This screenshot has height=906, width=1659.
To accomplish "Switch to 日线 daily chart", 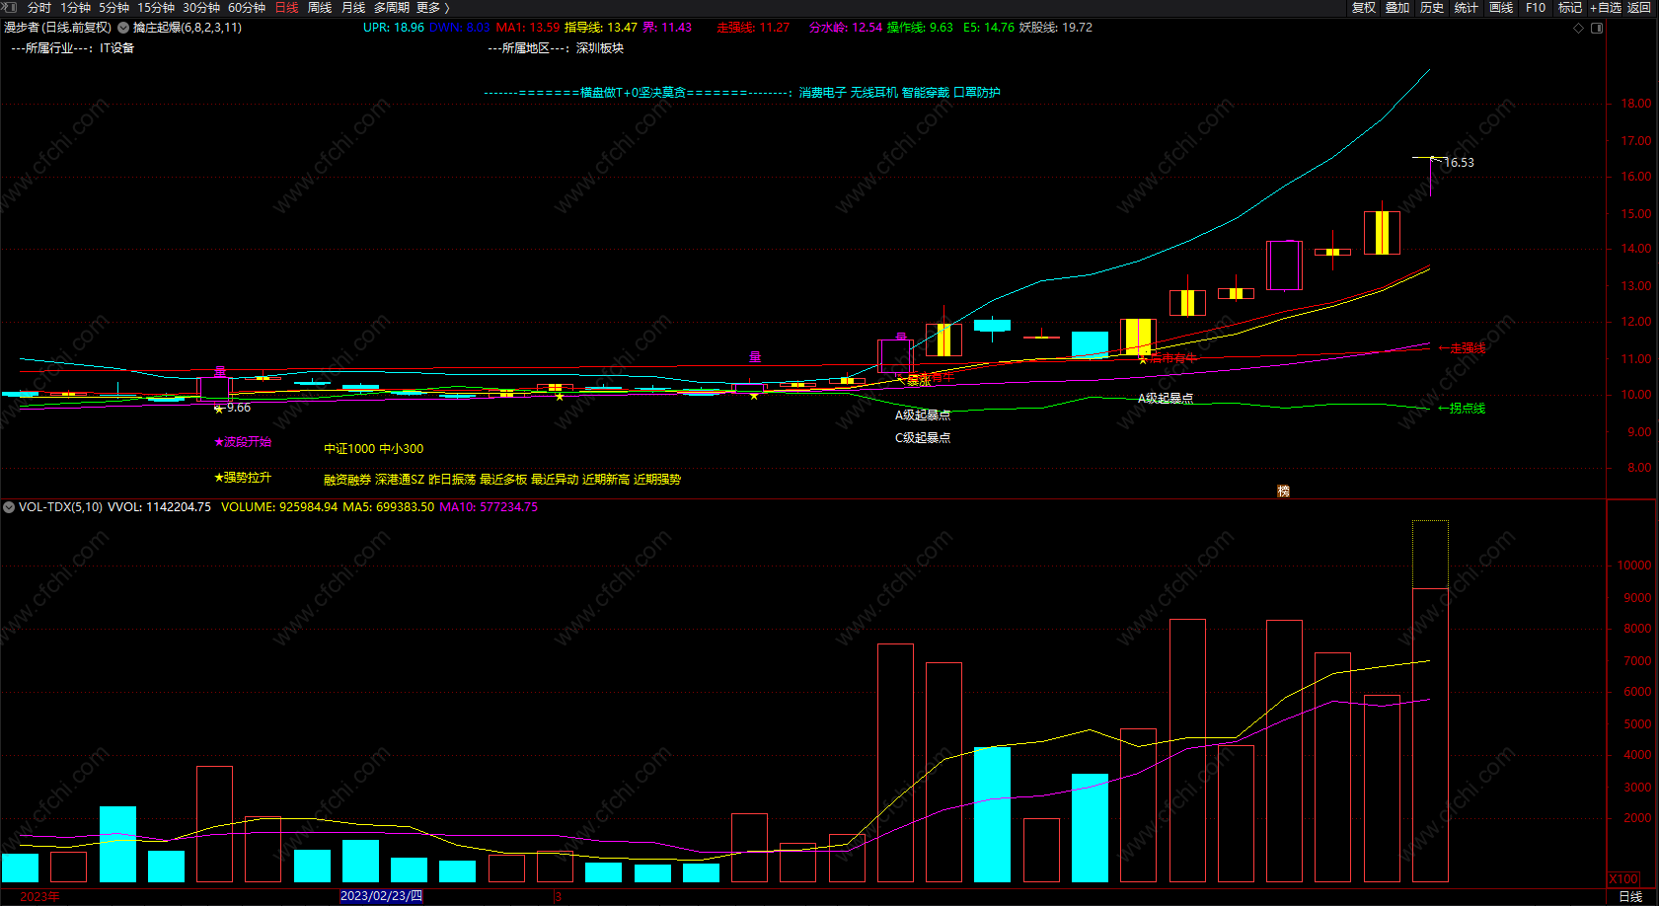I will point(286,8).
